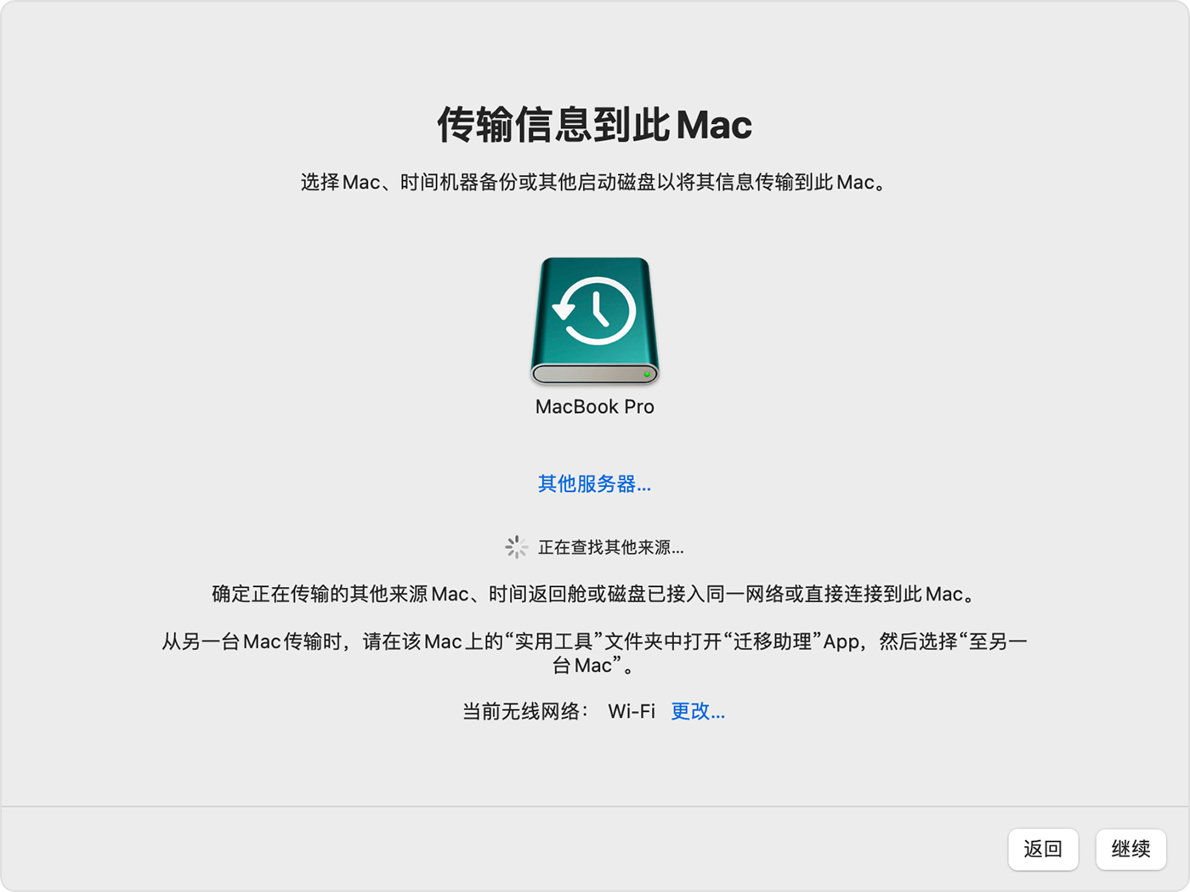This screenshot has height=892, width=1190.
Task: Click the Wi-Fi network name text
Action: click(630, 712)
